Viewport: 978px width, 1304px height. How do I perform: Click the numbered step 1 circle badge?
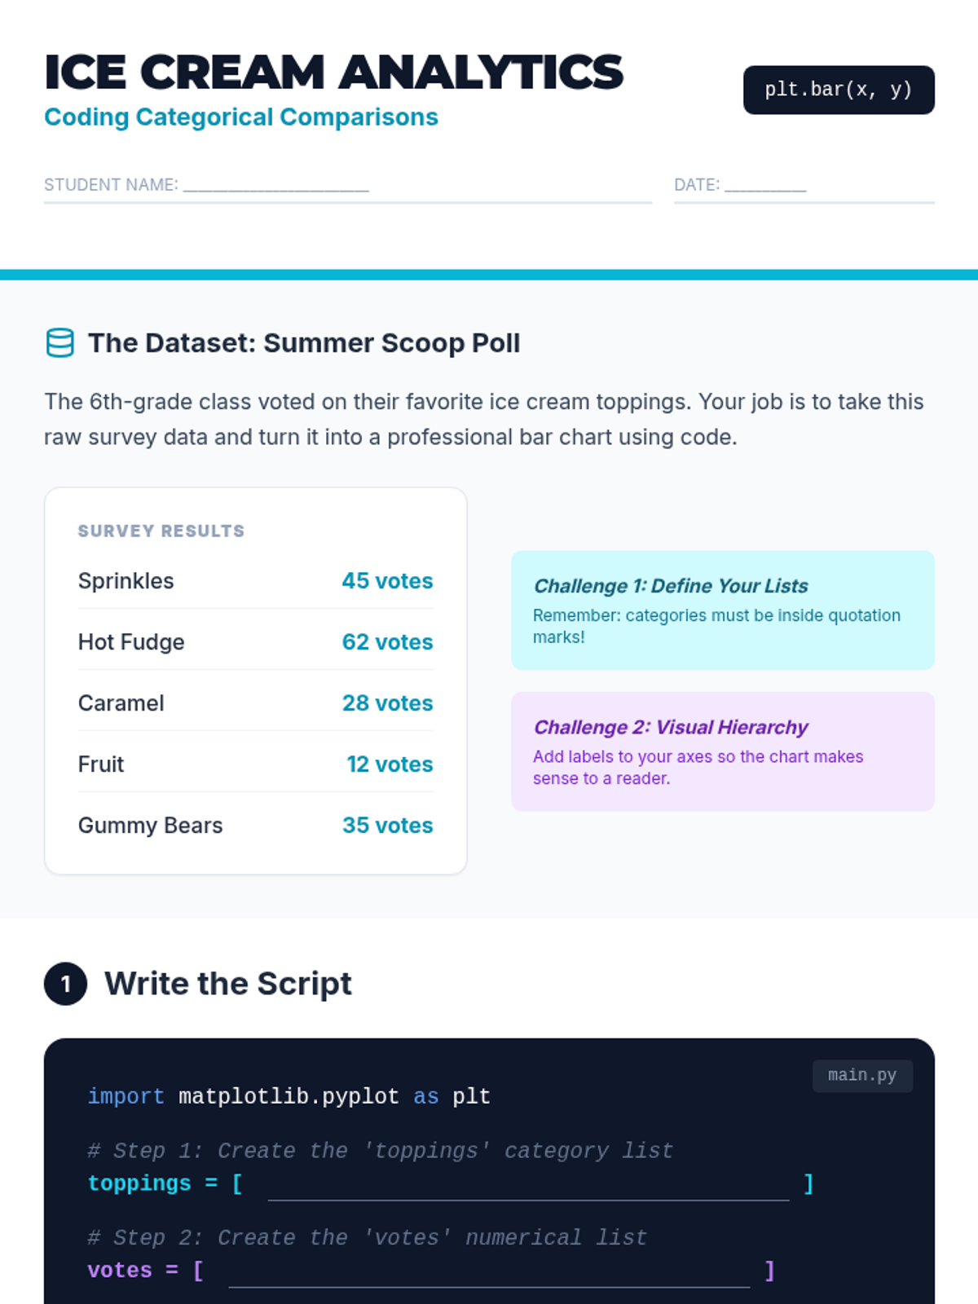click(65, 984)
